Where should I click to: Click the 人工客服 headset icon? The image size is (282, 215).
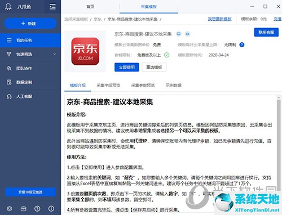(x=9, y=96)
